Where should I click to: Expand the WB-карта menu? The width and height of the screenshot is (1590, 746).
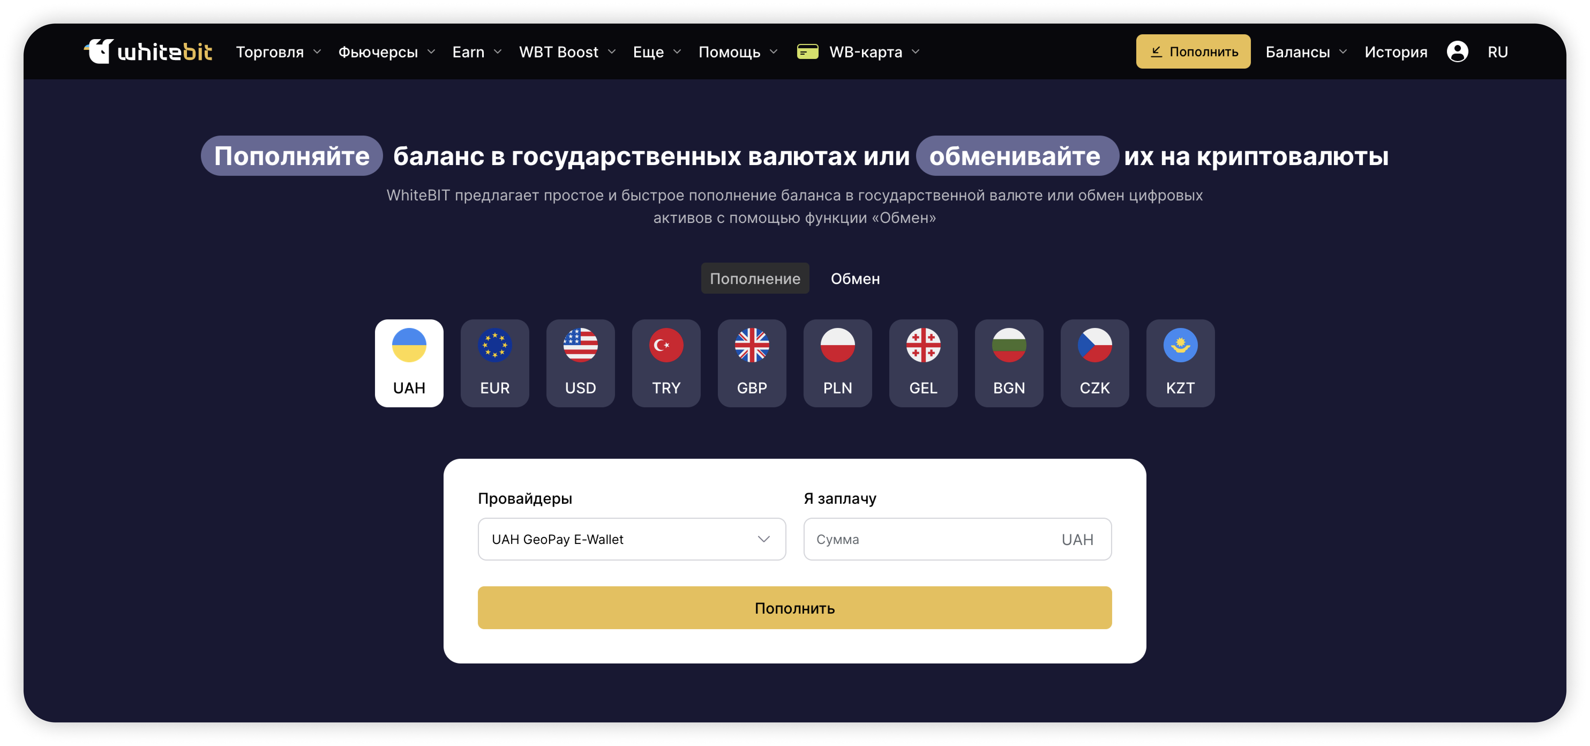point(874,52)
